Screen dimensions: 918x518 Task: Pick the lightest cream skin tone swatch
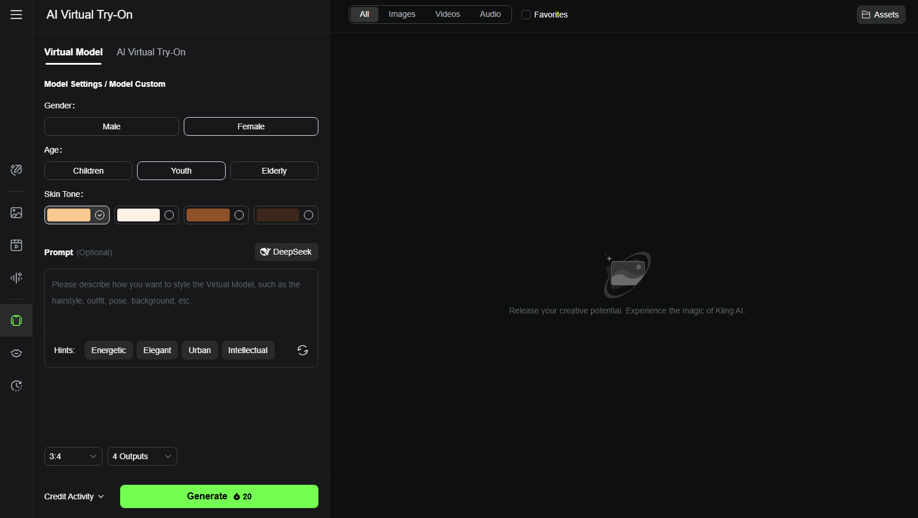click(139, 215)
